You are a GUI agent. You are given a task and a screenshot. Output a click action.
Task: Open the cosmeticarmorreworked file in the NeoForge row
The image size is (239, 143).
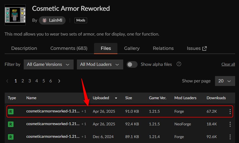(x=53, y=124)
